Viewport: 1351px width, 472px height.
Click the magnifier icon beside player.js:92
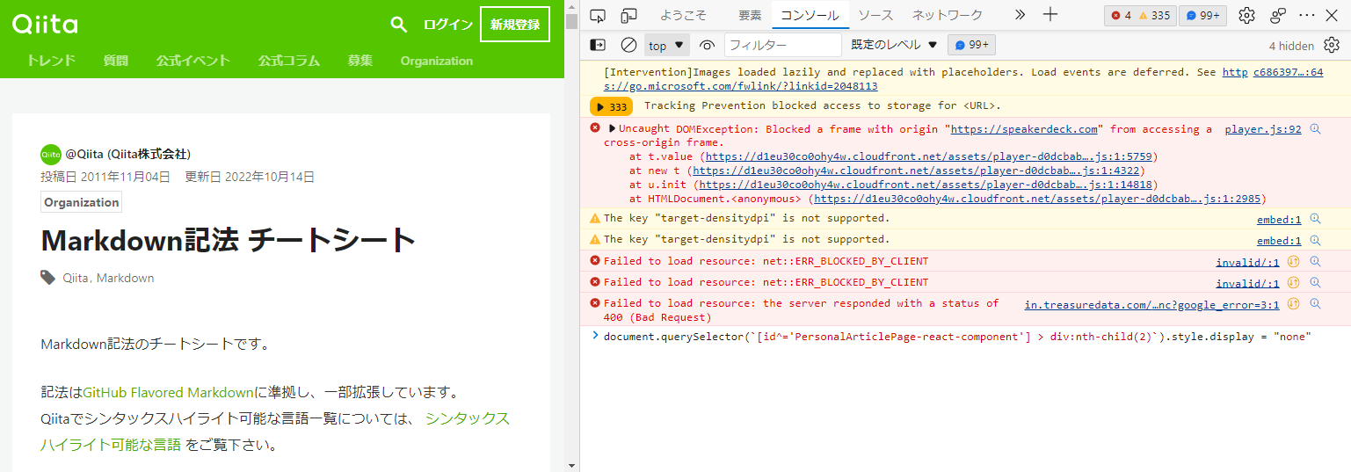coord(1315,129)
